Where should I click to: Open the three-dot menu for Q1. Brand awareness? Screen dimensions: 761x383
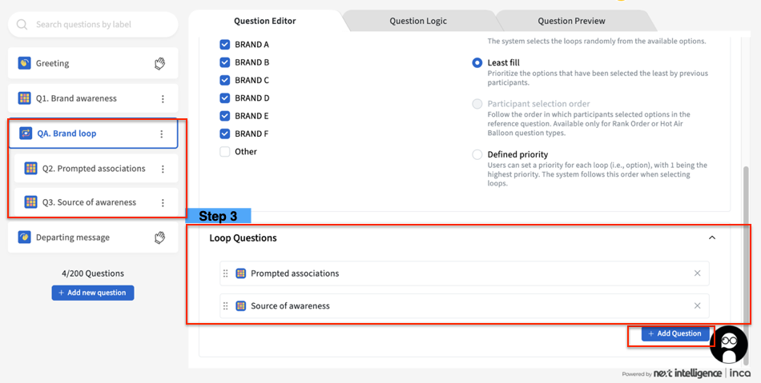[163, 99]
